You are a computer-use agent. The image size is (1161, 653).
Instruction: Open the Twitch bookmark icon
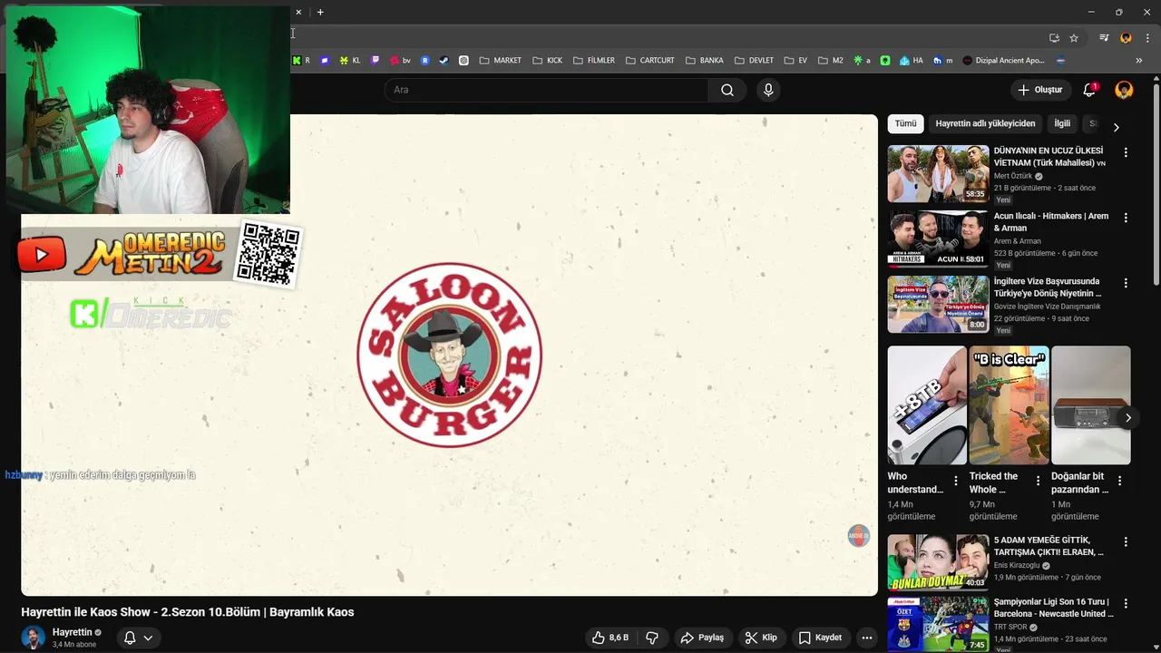(376, 61)
